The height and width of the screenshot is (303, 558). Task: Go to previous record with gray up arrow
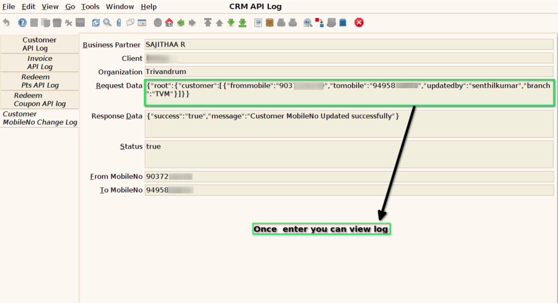(219, 22)
